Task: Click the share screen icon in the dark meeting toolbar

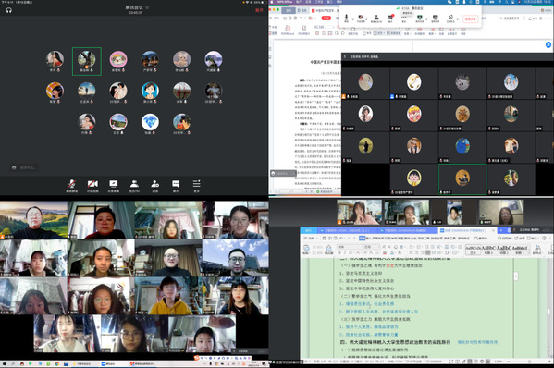Action: [x=114, y=184]
